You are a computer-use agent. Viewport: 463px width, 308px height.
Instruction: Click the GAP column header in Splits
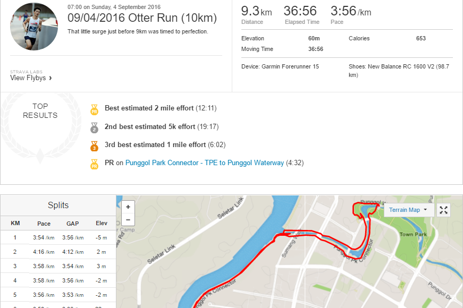(x=73, y=224)
